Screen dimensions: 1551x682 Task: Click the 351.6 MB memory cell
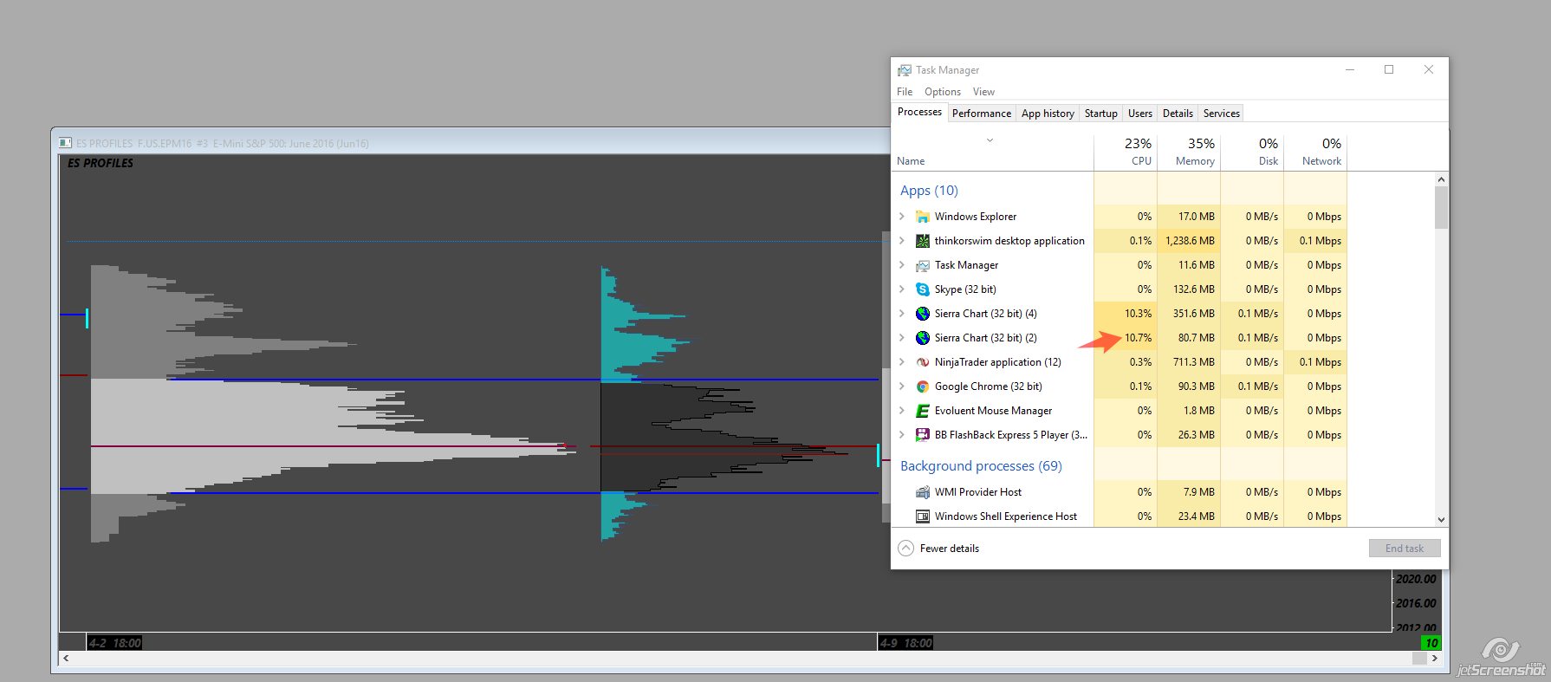click(x=1189, y=314)
